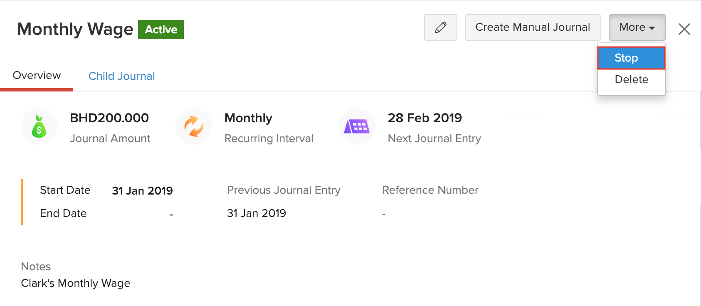Click the 28 Feb 2019 Next Journal Entry date

coord(425,118)
